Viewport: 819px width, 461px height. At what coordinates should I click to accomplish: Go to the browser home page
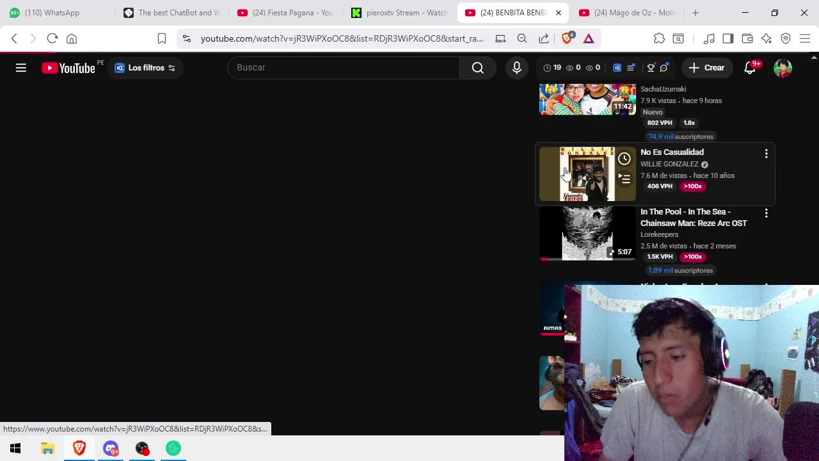click(72, 38)
